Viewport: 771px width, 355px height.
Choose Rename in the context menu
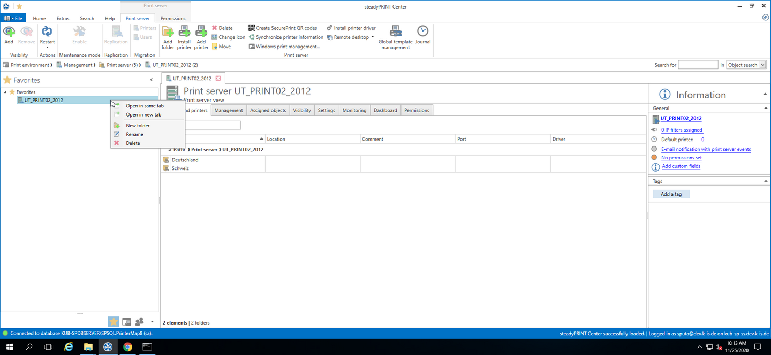[134, 135]
